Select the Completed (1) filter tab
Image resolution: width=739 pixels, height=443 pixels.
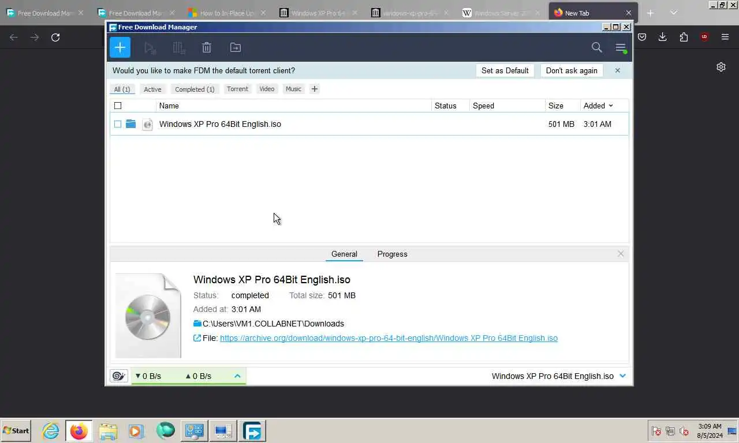pos(195,89)
